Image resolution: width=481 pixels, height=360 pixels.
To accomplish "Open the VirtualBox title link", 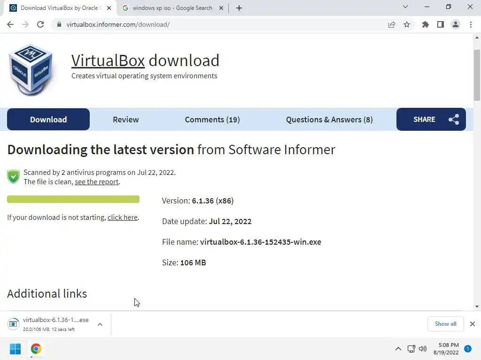I will coord(108,60).
